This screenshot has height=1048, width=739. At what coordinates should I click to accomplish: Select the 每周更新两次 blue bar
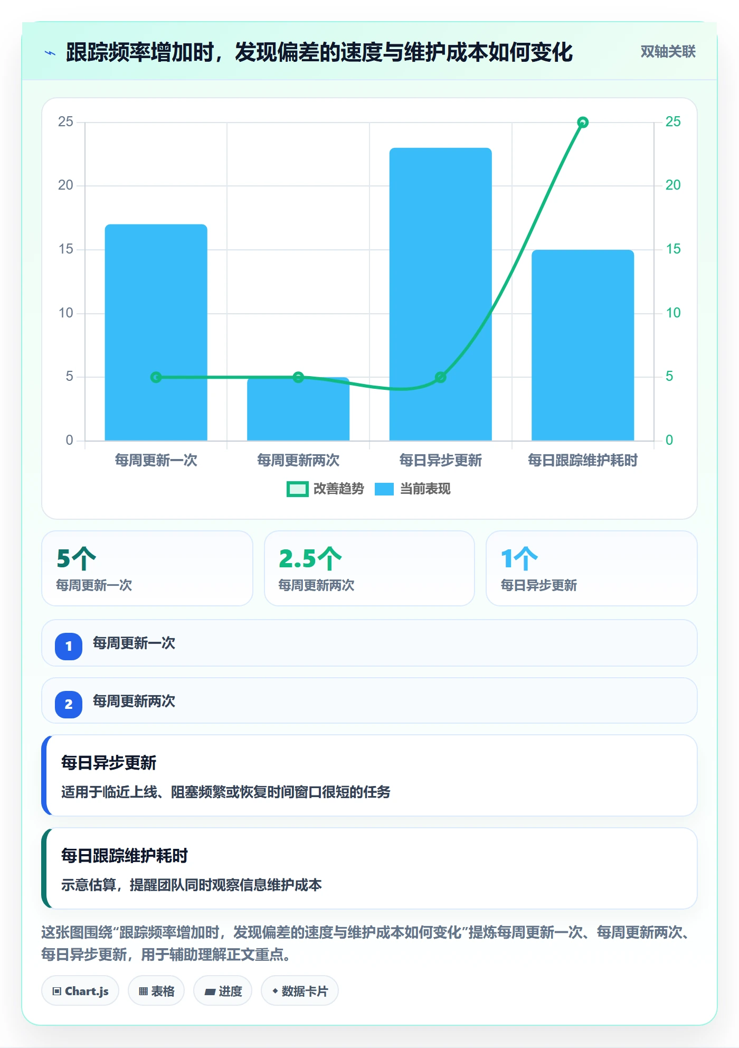pyautogui.click(x=298, y=409)
